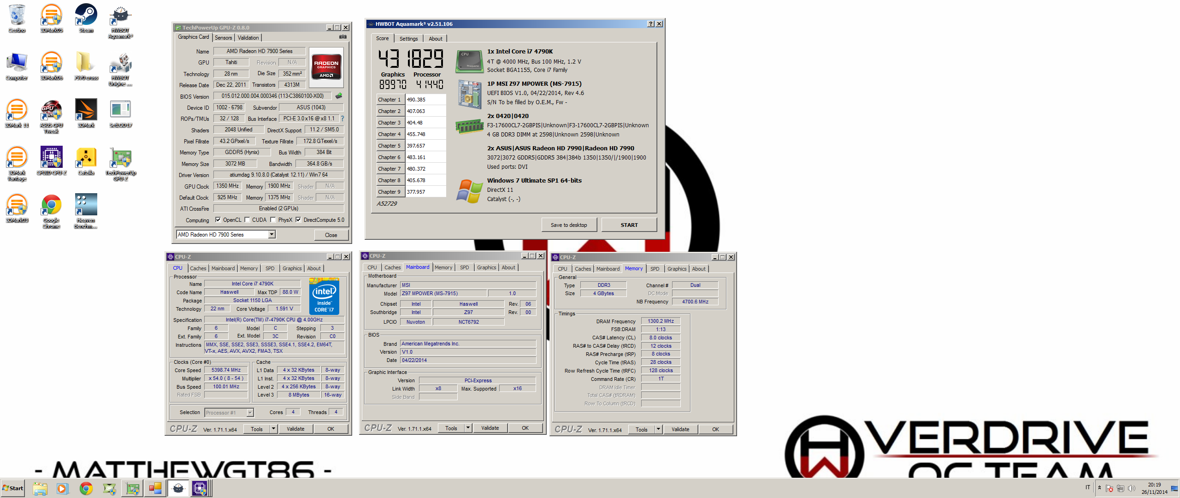
Task: Open the 3DMark03 desktop shortcut
Action: (x=17, y=208)
